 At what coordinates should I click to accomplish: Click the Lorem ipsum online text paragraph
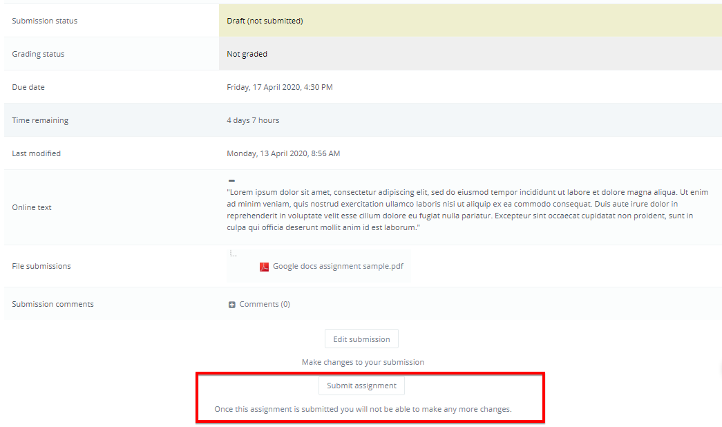tap(467, 210)
